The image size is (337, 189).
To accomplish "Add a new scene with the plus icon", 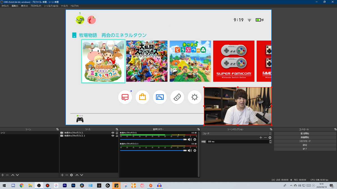I will pyautogui.click(x=3, y=175).
